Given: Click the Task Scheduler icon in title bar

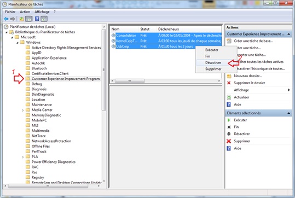Looking at the screenshot, I should [x=4, y=4].
